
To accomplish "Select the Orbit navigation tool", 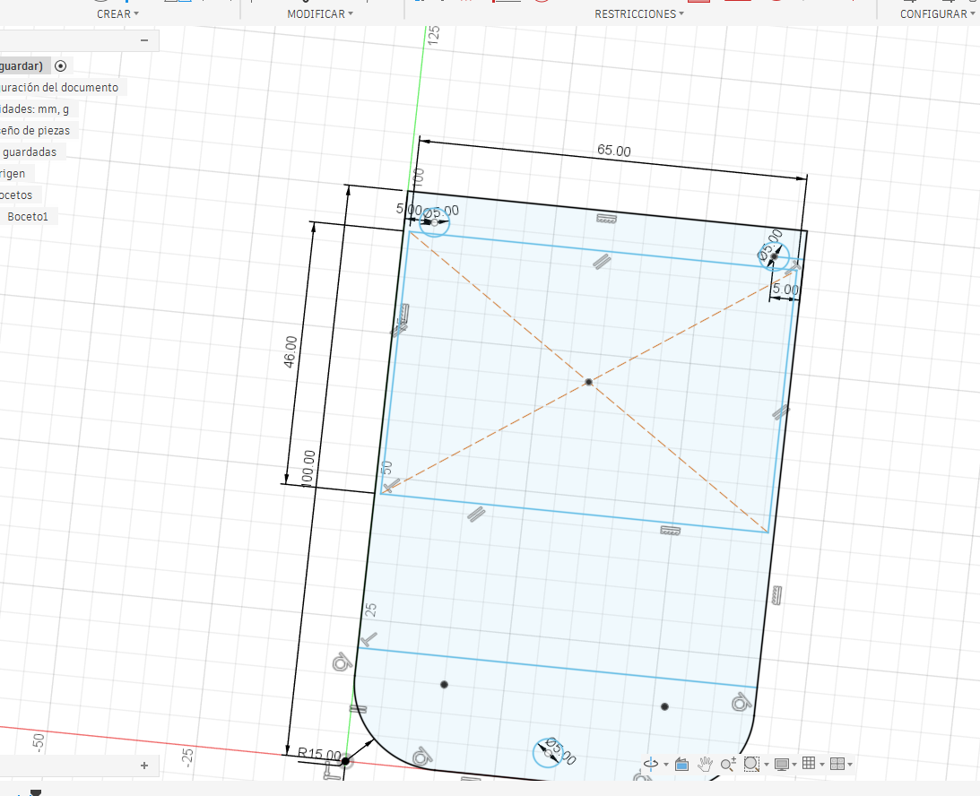I will 651,764.
